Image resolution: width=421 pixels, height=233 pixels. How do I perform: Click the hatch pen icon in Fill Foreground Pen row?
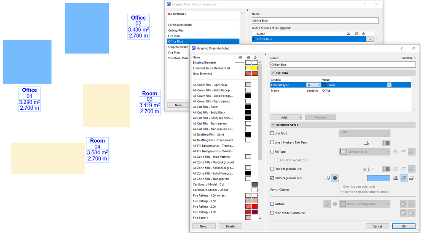(x=366, y=169)
